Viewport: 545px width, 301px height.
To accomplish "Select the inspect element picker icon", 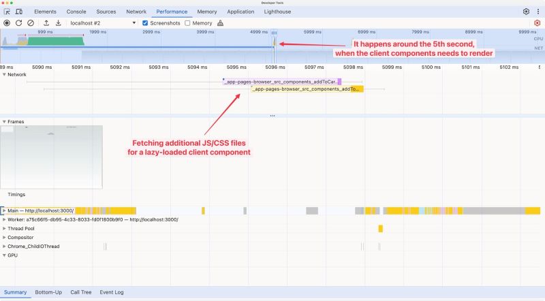I will point(7,12).
